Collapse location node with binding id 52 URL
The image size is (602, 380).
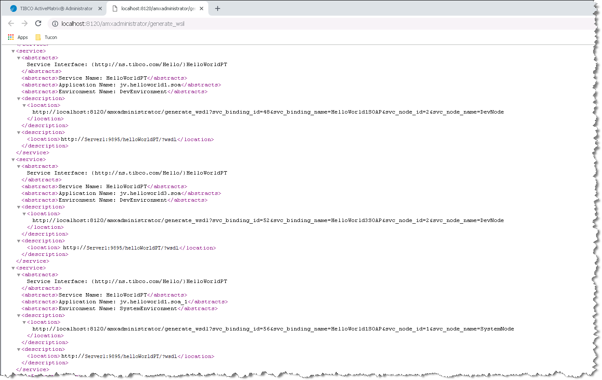click(24, 214)
